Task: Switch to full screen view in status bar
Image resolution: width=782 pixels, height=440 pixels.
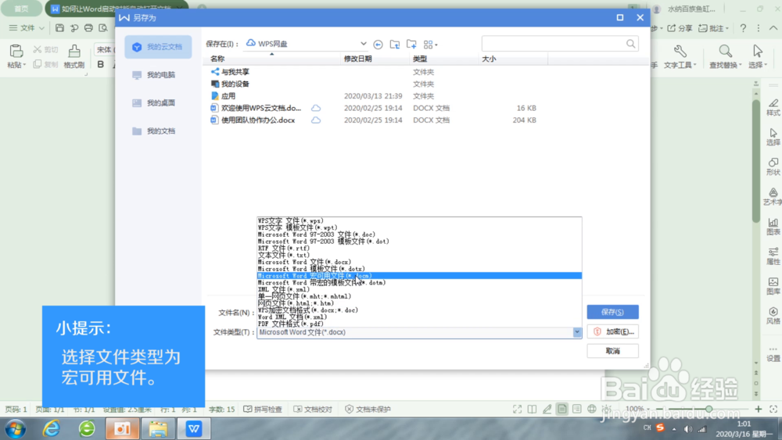Action: pyautogui.click(x=517, y=409)
